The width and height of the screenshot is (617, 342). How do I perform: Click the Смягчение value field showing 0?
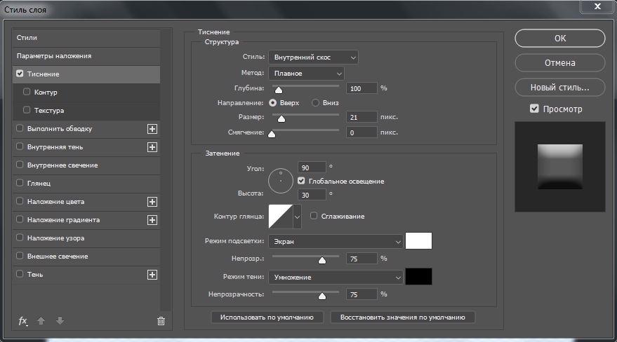point(361,132)
